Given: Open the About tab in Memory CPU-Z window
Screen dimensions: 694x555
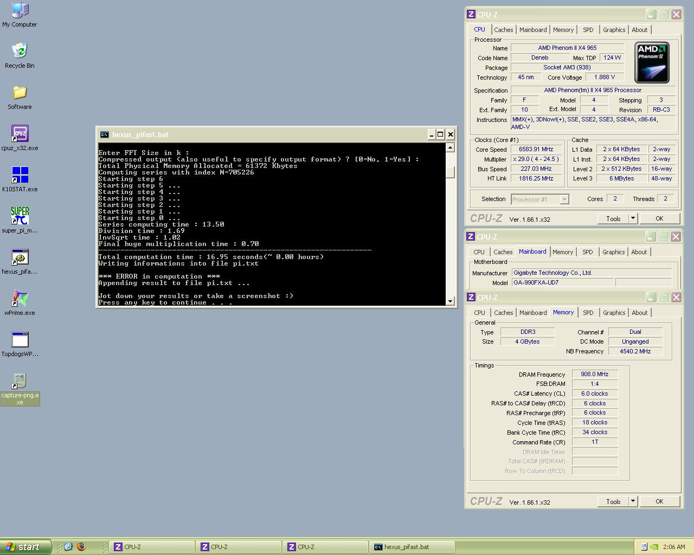Looking at the screenshot, I should pos(640,313).
